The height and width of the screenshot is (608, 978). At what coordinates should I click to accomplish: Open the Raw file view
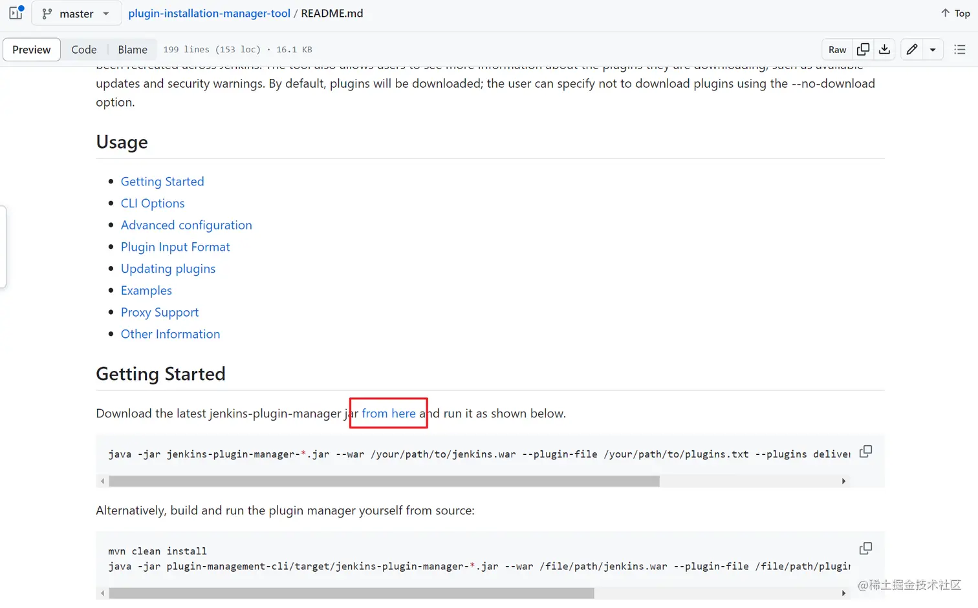837,50
